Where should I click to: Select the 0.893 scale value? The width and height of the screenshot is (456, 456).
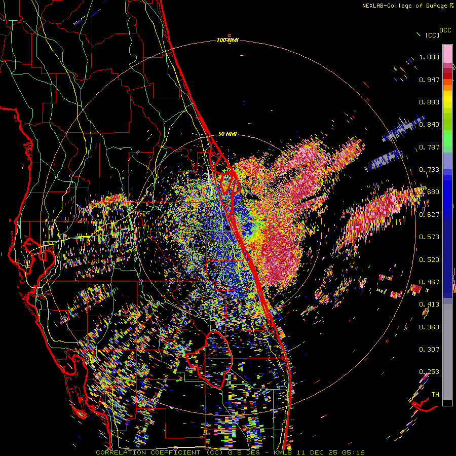[x=429, y=102]
